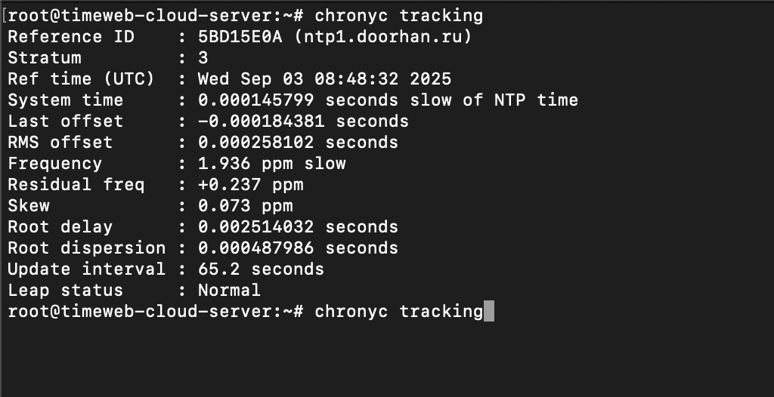Click the Frequency value 1.936 ppm slow
The image size is (774, 397).
tap(272, 164)
